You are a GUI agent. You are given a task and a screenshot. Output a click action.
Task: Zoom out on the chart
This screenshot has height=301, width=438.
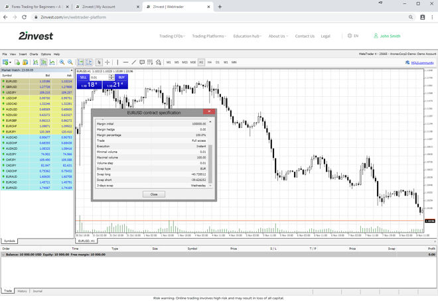click(70, 62)
